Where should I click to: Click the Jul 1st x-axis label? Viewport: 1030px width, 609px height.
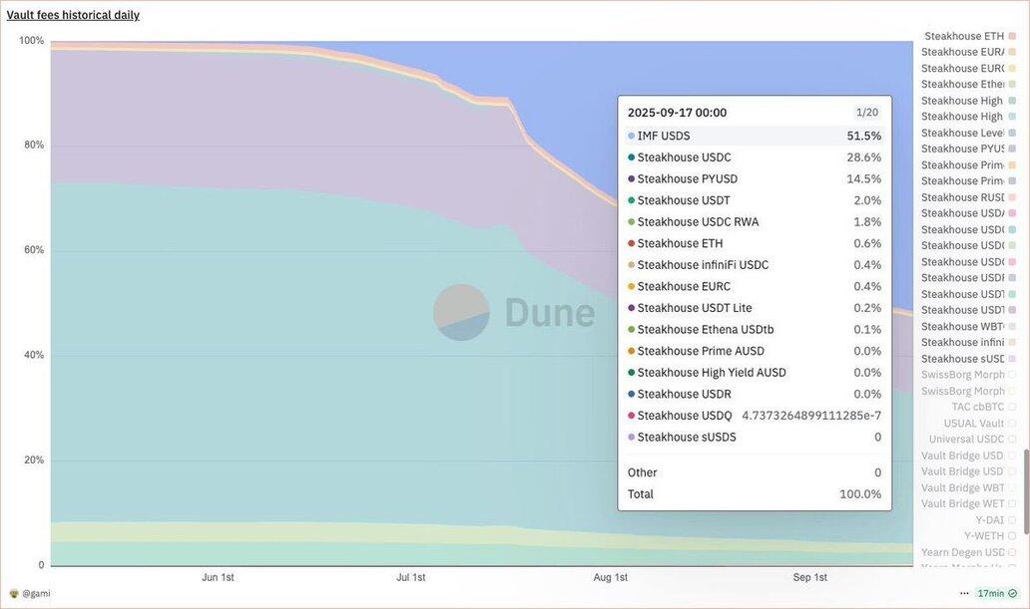coord(410,577)
